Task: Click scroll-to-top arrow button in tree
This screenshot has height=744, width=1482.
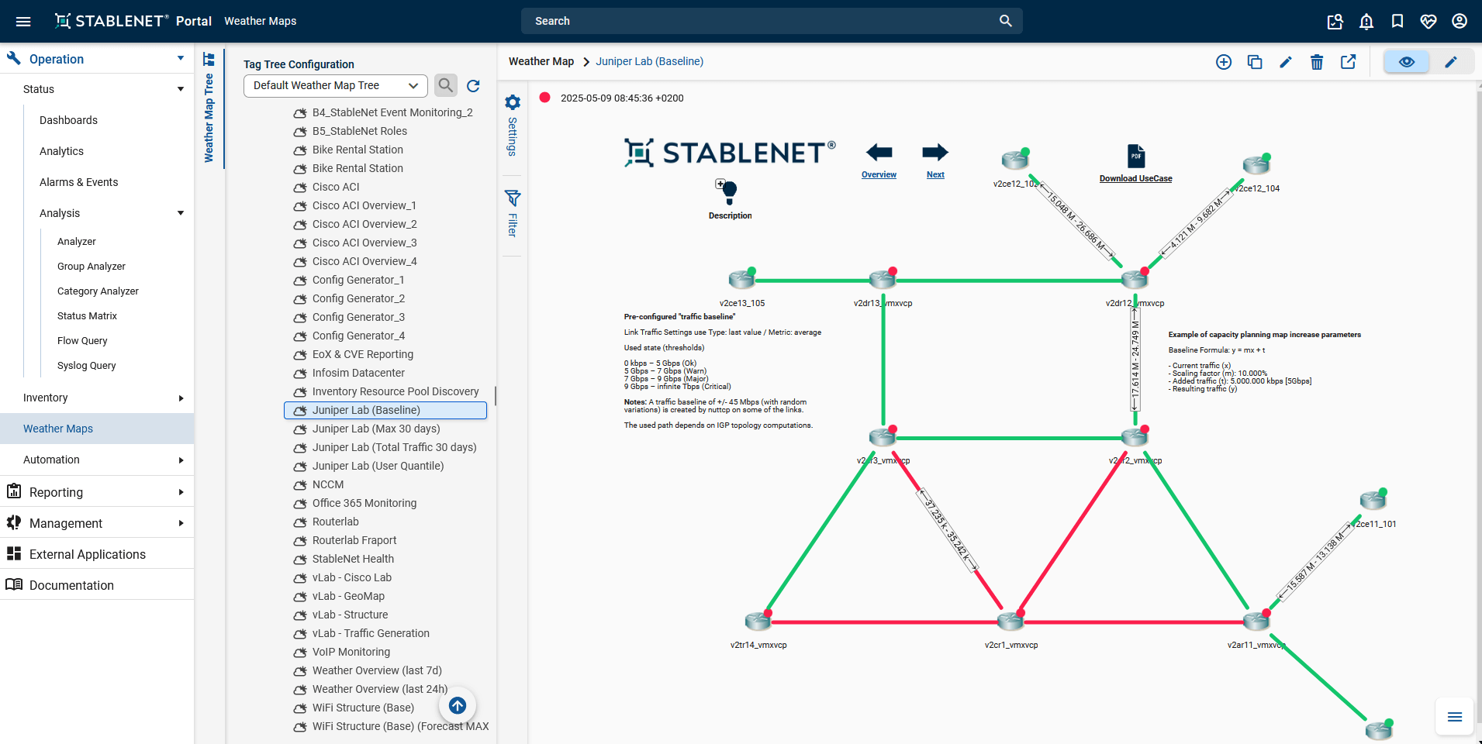Action: pos(458,705)
